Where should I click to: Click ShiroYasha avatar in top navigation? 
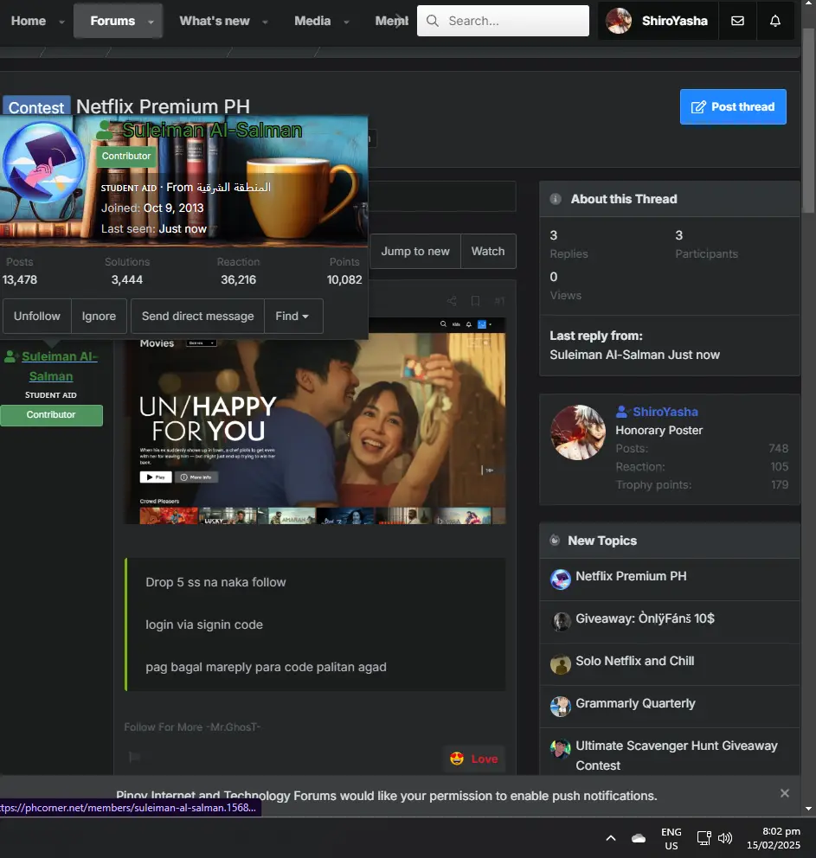pyautogui.click(x=619, y=21)
